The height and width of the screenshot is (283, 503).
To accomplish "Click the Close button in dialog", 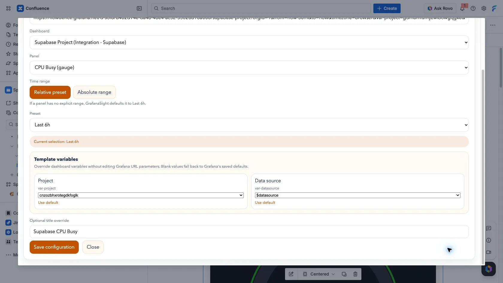I will click(x=93, y=247).
